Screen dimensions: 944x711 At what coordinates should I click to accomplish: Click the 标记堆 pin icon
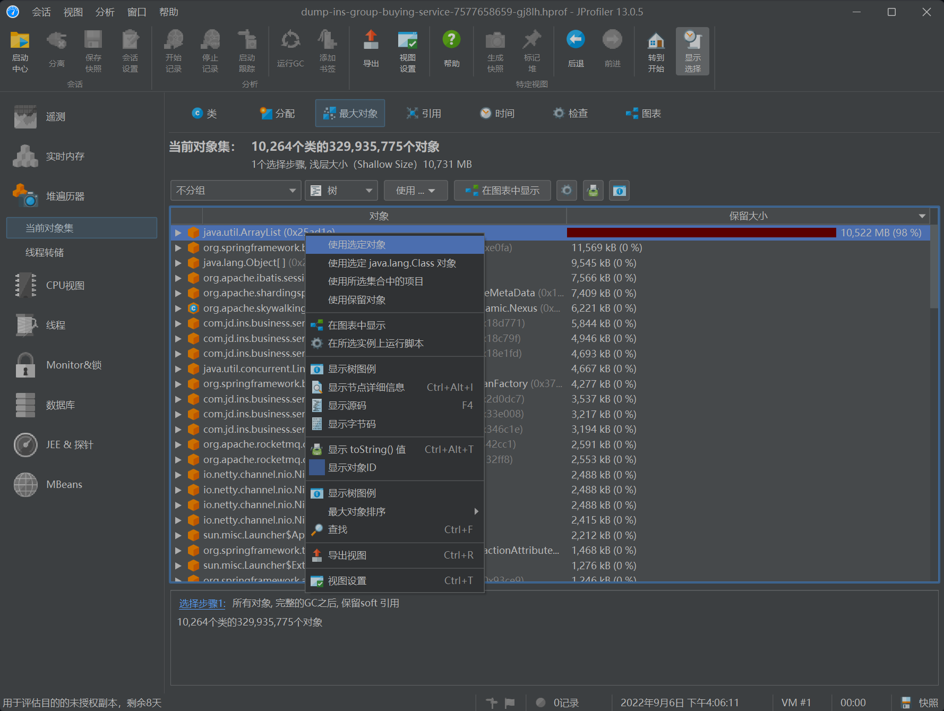[x=531, y=51]
